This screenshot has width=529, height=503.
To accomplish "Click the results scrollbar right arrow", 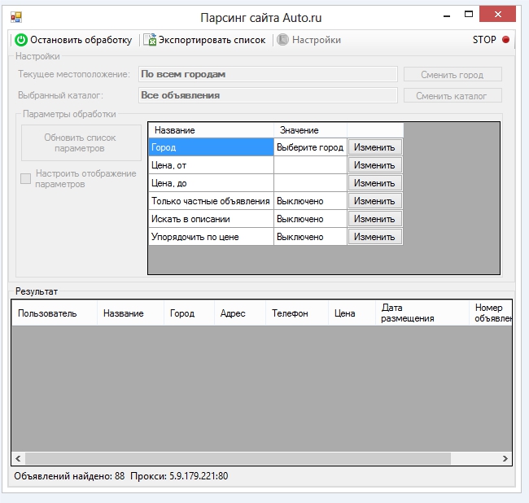I will click(505, 458).
